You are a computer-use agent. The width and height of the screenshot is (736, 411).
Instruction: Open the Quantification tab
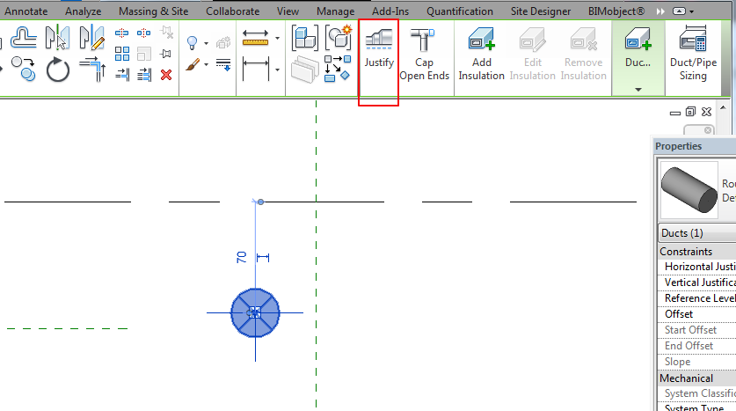coord(460,11)
